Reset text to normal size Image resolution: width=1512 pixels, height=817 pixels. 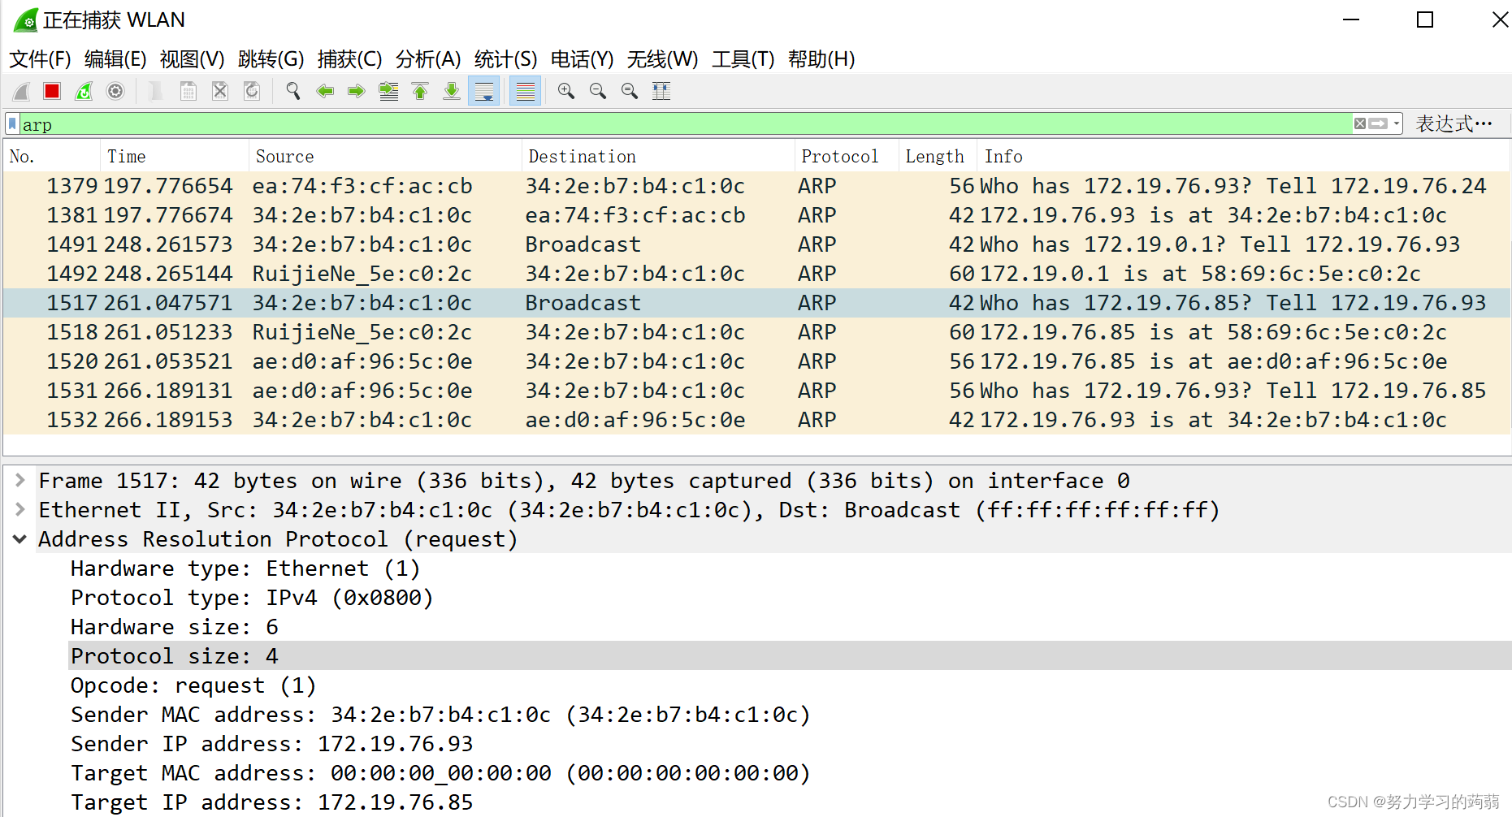tap(630, 91)
